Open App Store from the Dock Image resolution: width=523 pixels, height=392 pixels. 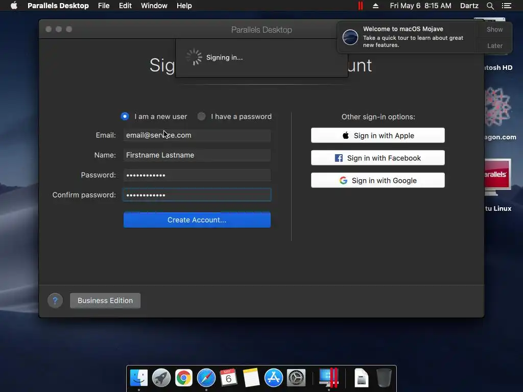pos(274,378)
